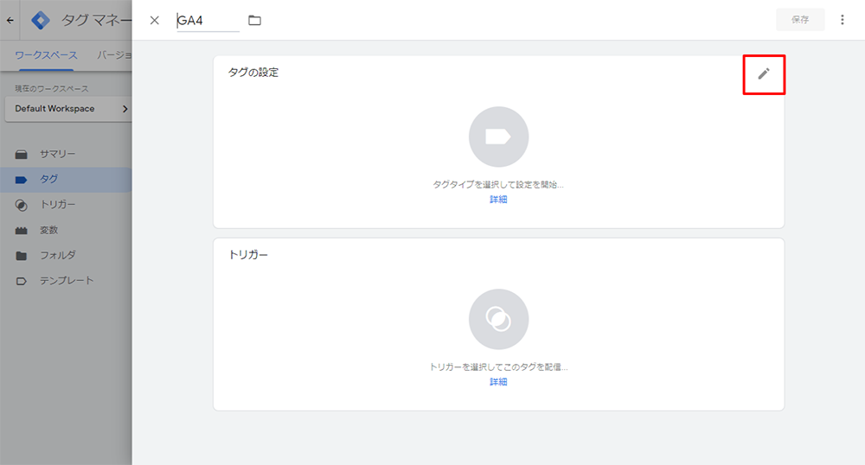The width and height of the screenshot is (865, 465).
Task: Open フォルダ in the sidebar
Action: (57, 256)
